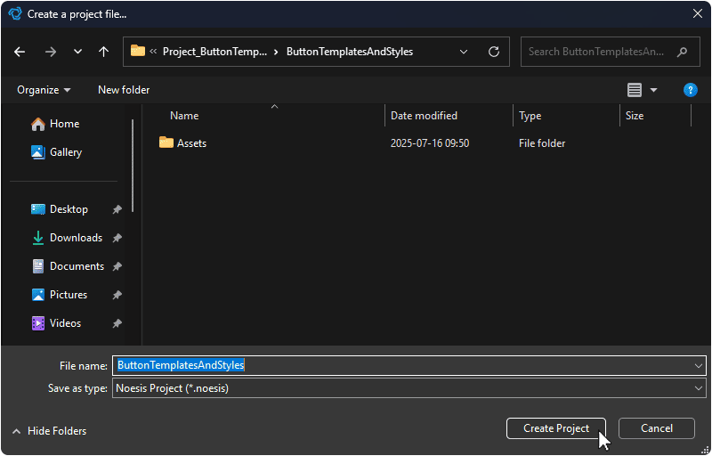
Task: Close the Create a project file dialog
Action: coord(698,13)
